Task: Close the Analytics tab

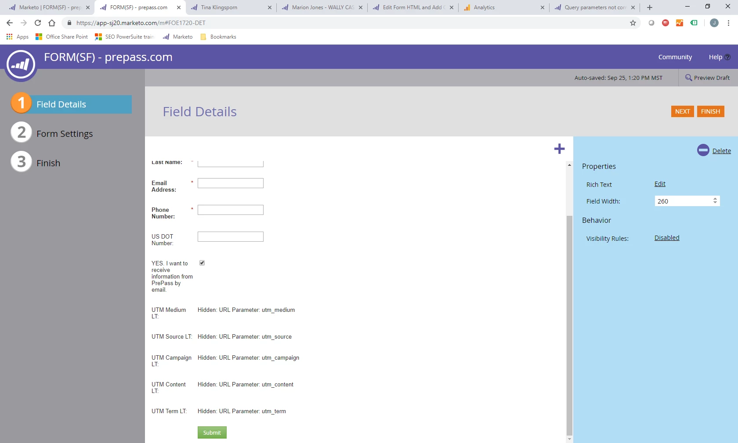Action: (x=542, y=7)
